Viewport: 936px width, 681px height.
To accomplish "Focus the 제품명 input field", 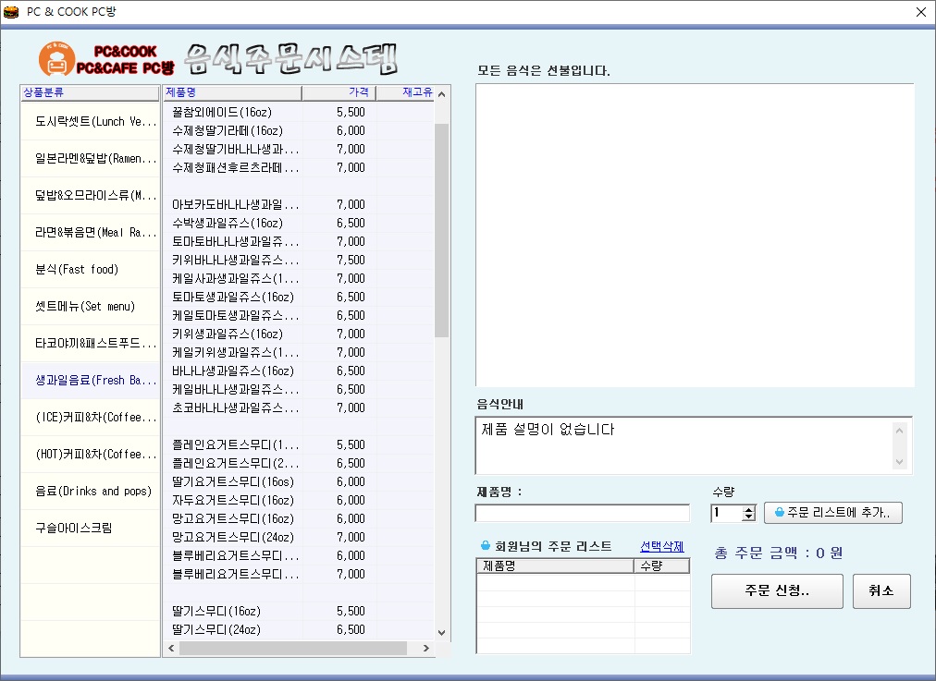I will point(583,513).
